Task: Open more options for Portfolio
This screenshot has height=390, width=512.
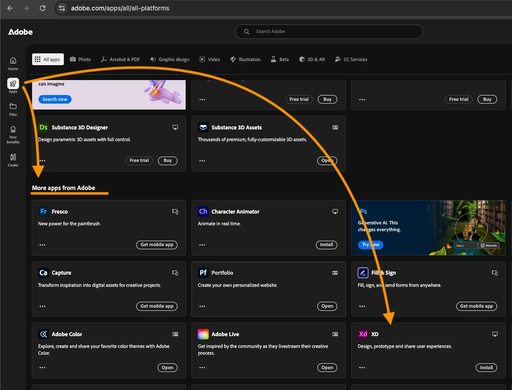Action: (x=202, y=306)
